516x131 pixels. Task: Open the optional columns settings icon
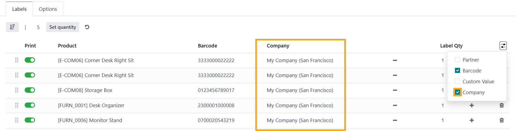503,46
